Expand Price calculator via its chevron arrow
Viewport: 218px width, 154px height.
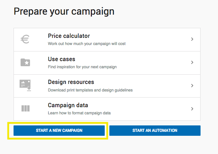[x=192, y=39]
